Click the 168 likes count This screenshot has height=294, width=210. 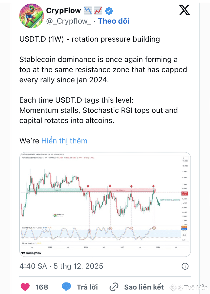(42, 287)
